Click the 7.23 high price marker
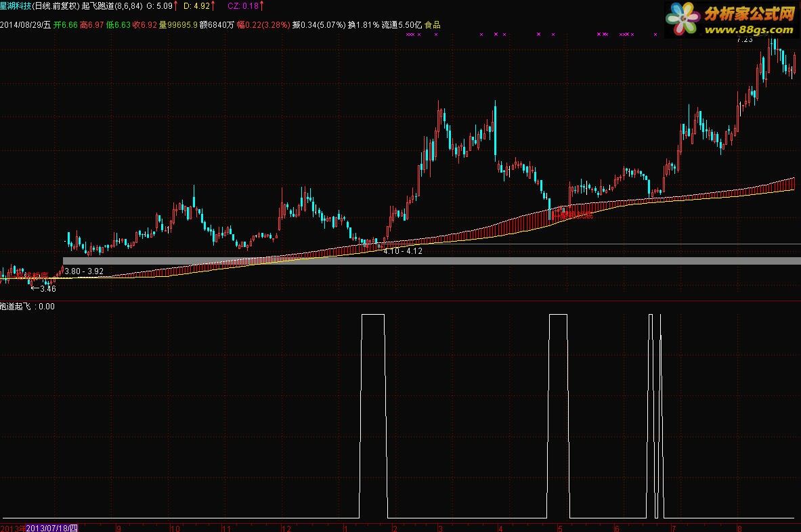Screen dimensions: 801x532 (745, 39)
